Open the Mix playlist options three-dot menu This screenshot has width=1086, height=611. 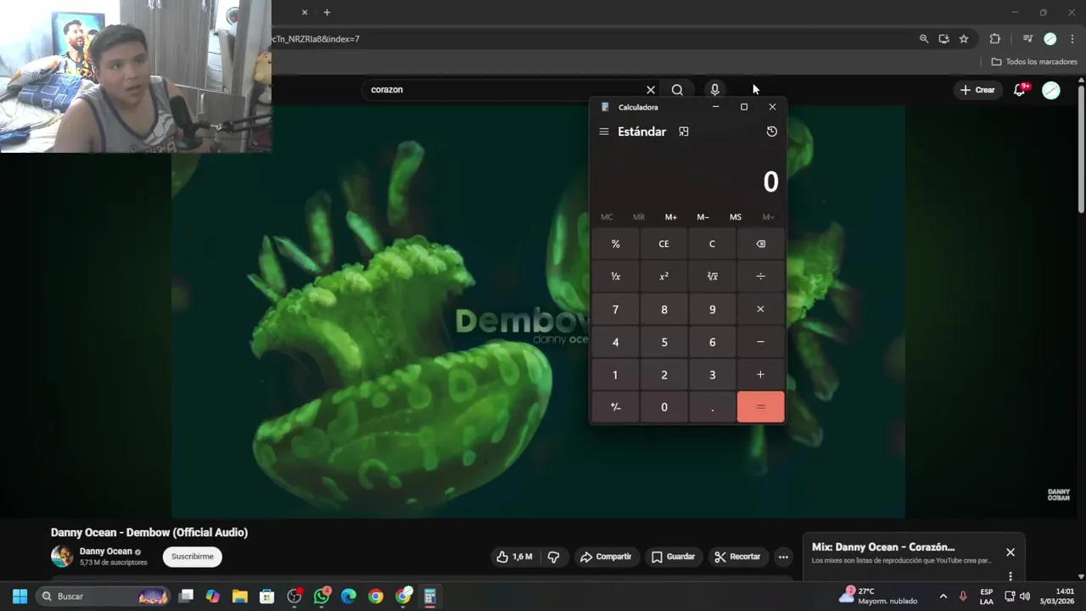(x=1010, y=576)
